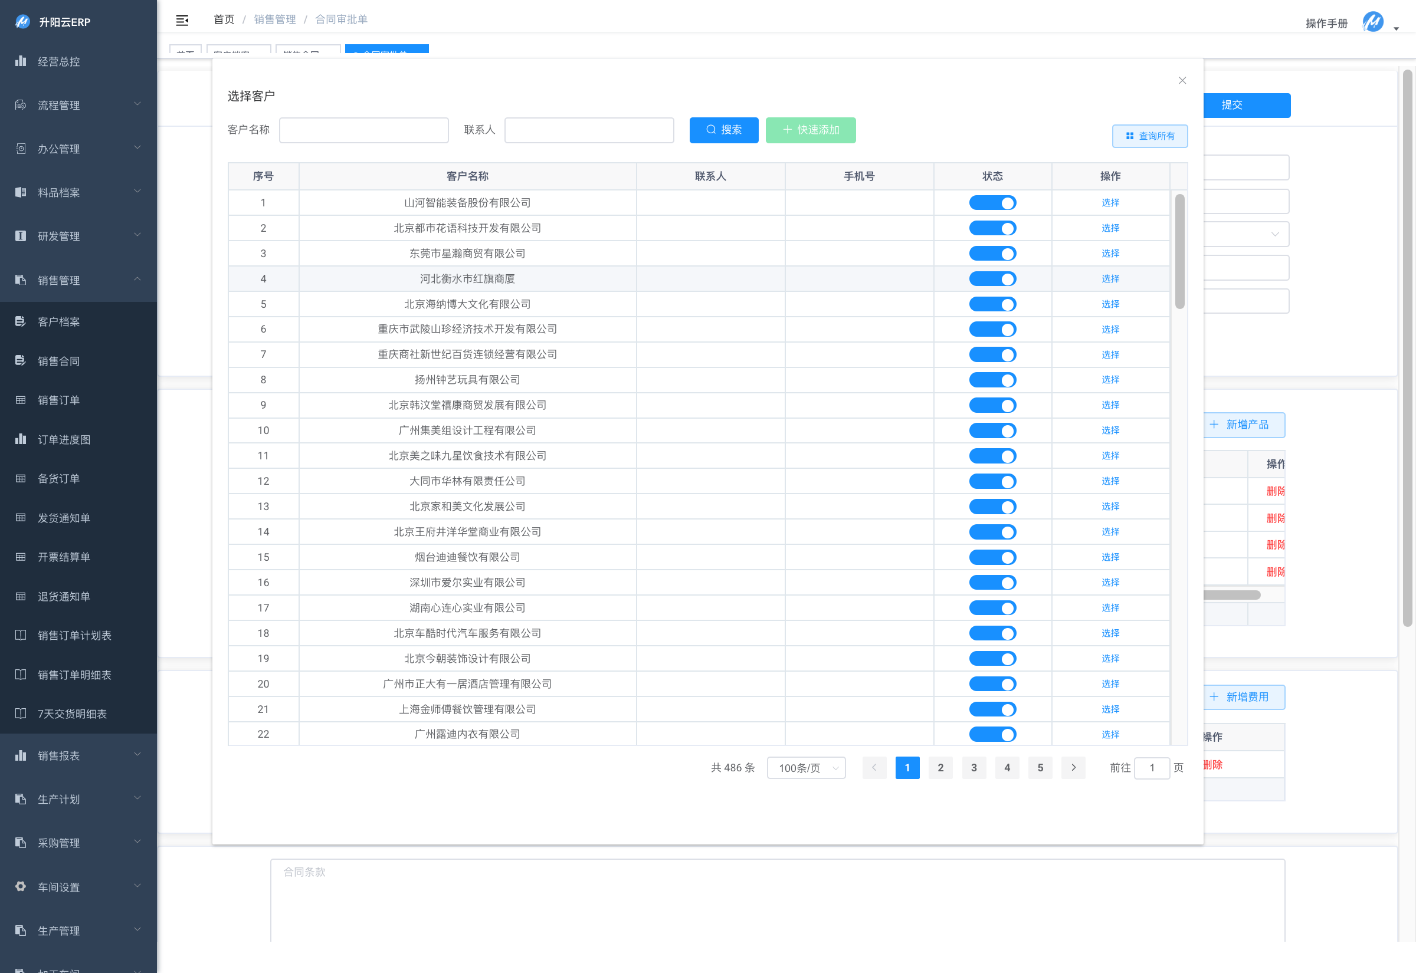
Task: Toggle status switch for 扬州钟艺玩具有限公司
Action: click(x=992, y=380)
